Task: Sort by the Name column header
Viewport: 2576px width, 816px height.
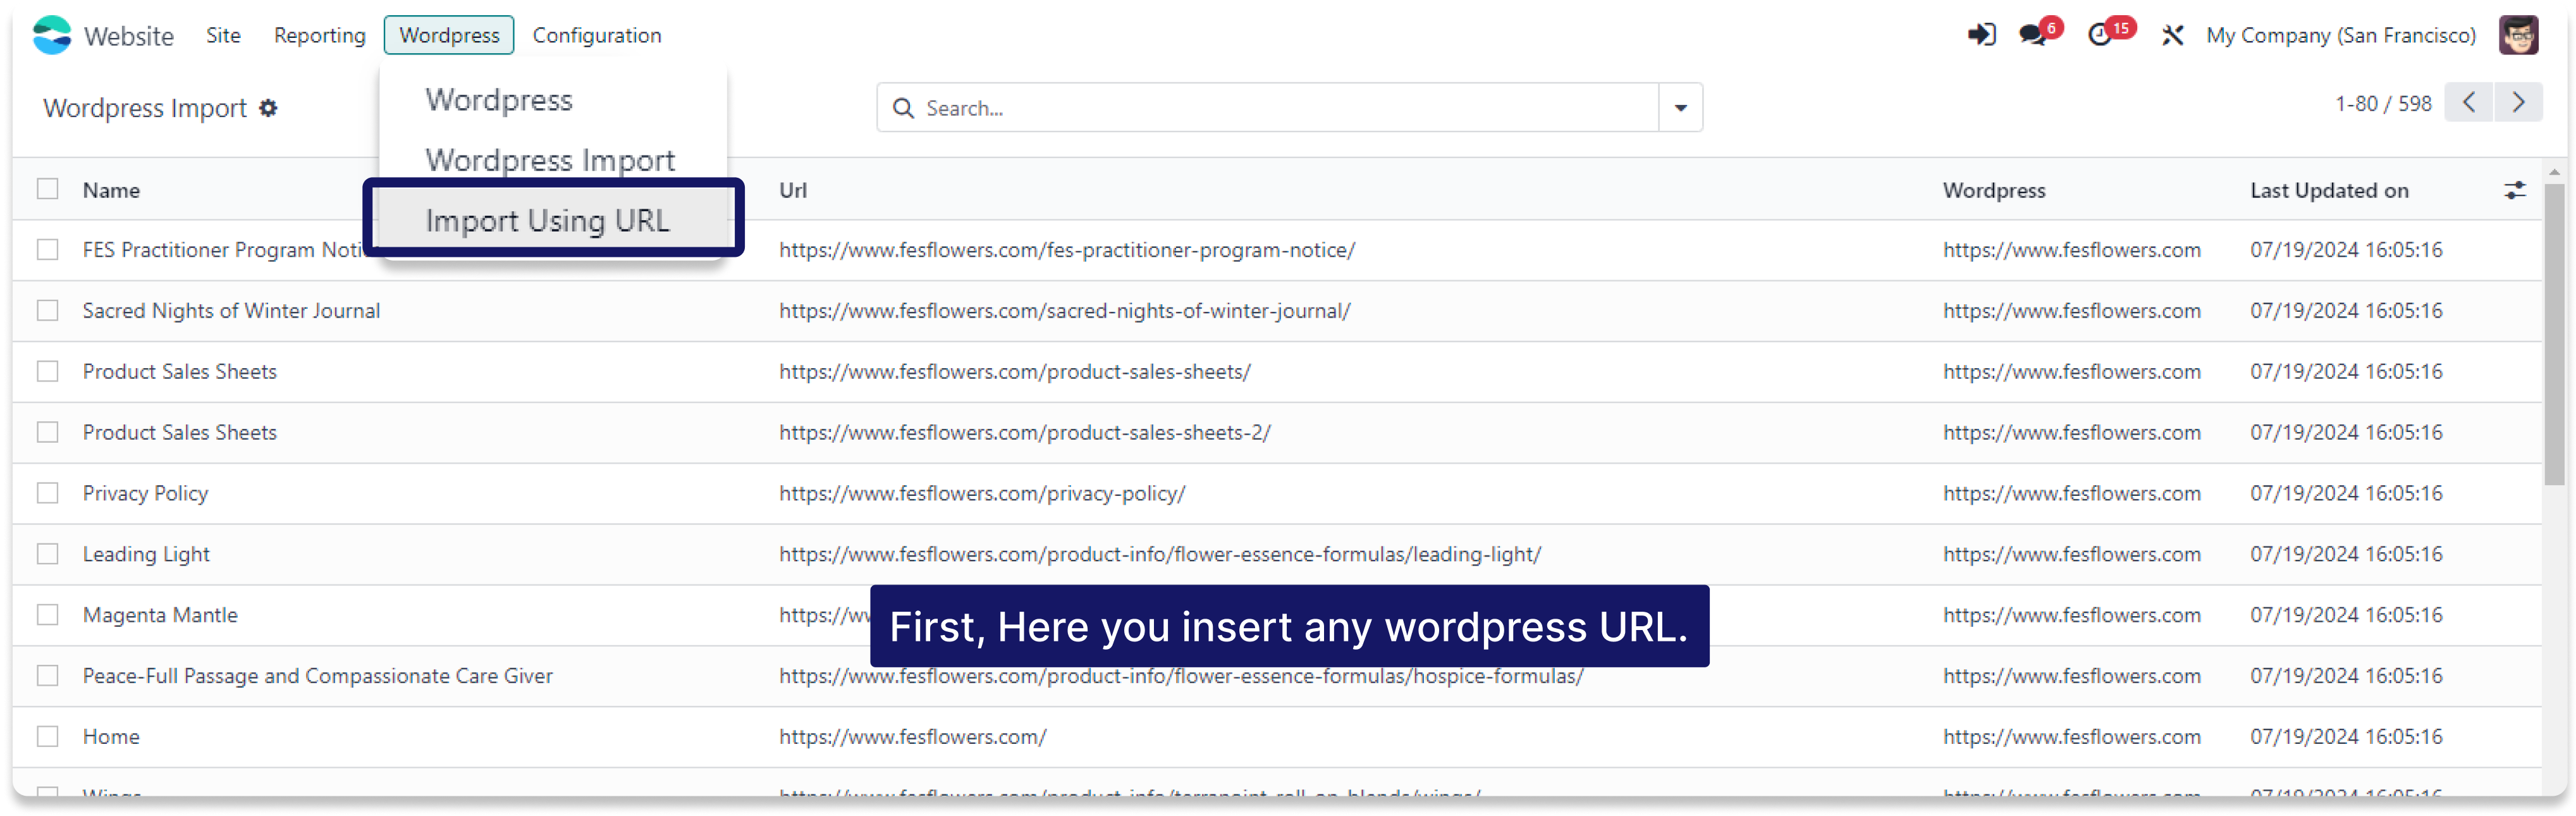Action: [111, 190]
